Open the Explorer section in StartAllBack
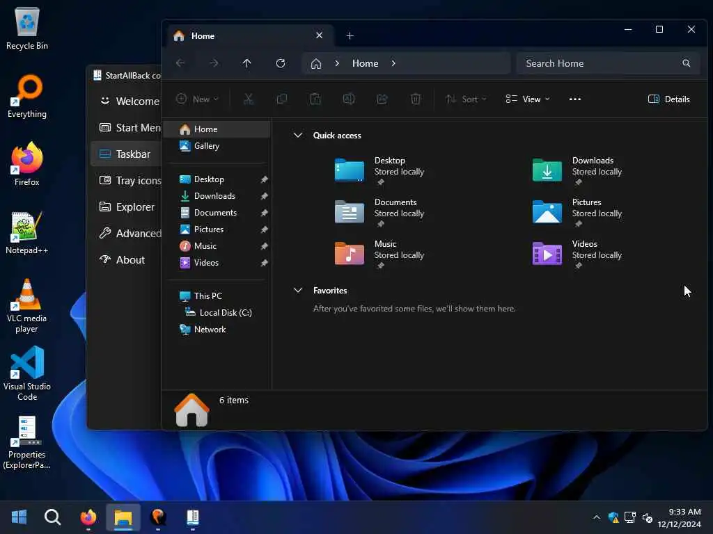 click(126, 207)
